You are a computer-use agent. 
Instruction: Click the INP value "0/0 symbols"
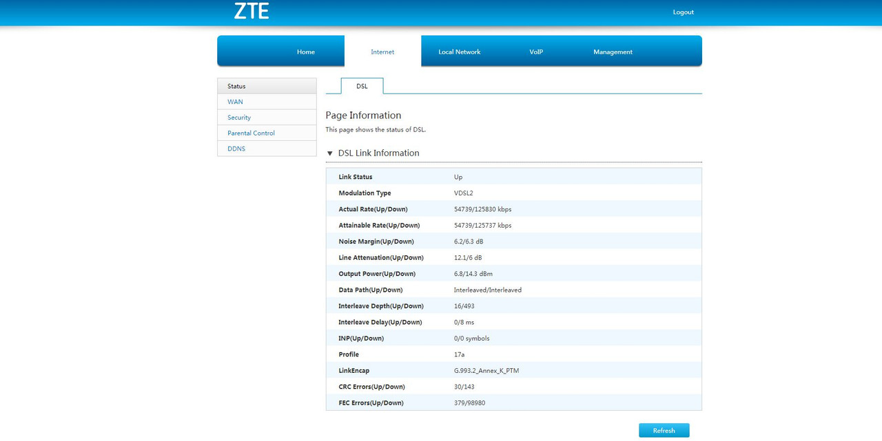tap(472, 338)
